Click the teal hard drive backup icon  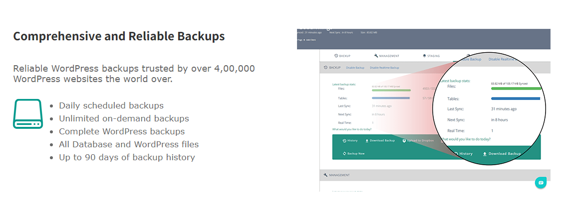coord(28,114)
